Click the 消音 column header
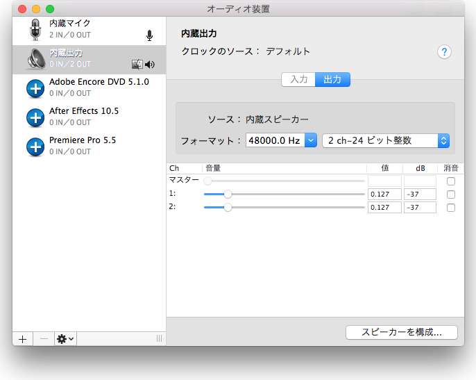The image size is (476, 380). pyautogui.click(x=451, y=168)
